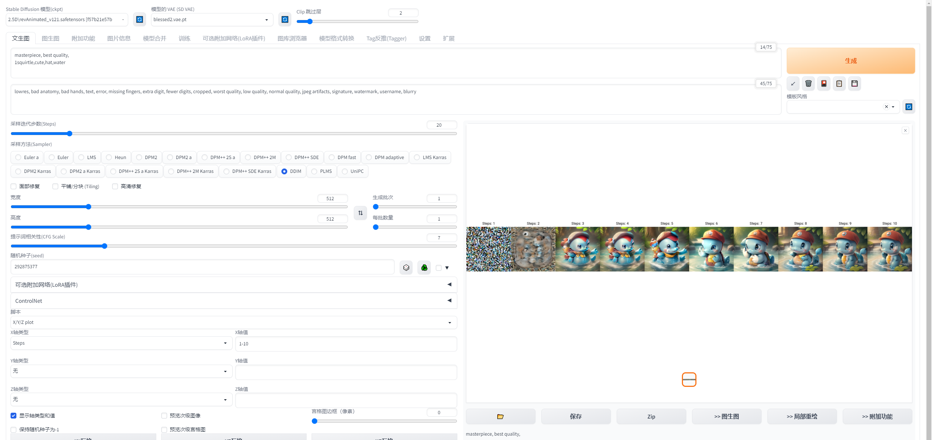The width and height of the screenshot is (932, 440).
Task: Enable Tiling checkbox 平铺/分块
Action: point(55,186)
